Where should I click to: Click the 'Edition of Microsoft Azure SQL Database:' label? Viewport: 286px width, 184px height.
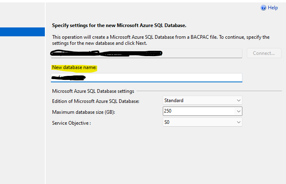pos(96,101)
